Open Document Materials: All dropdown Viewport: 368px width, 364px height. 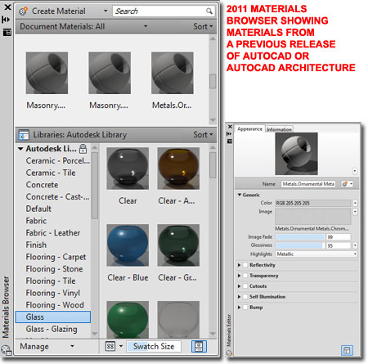(146, 26)
